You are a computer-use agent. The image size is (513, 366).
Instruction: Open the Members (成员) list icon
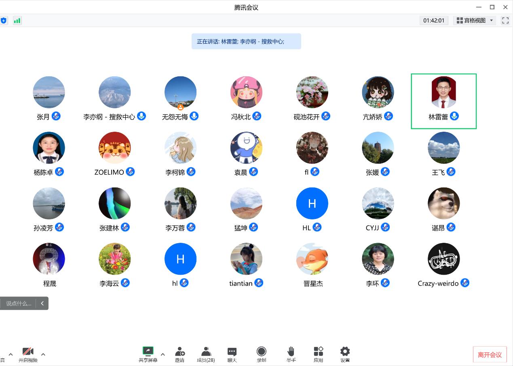(x=206, y=351)
